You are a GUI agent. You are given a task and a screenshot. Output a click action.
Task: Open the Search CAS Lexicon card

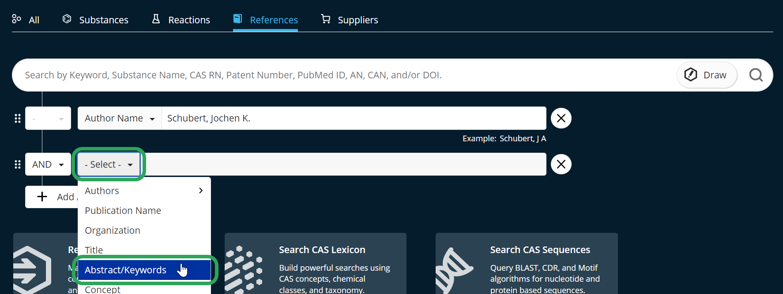315,263
